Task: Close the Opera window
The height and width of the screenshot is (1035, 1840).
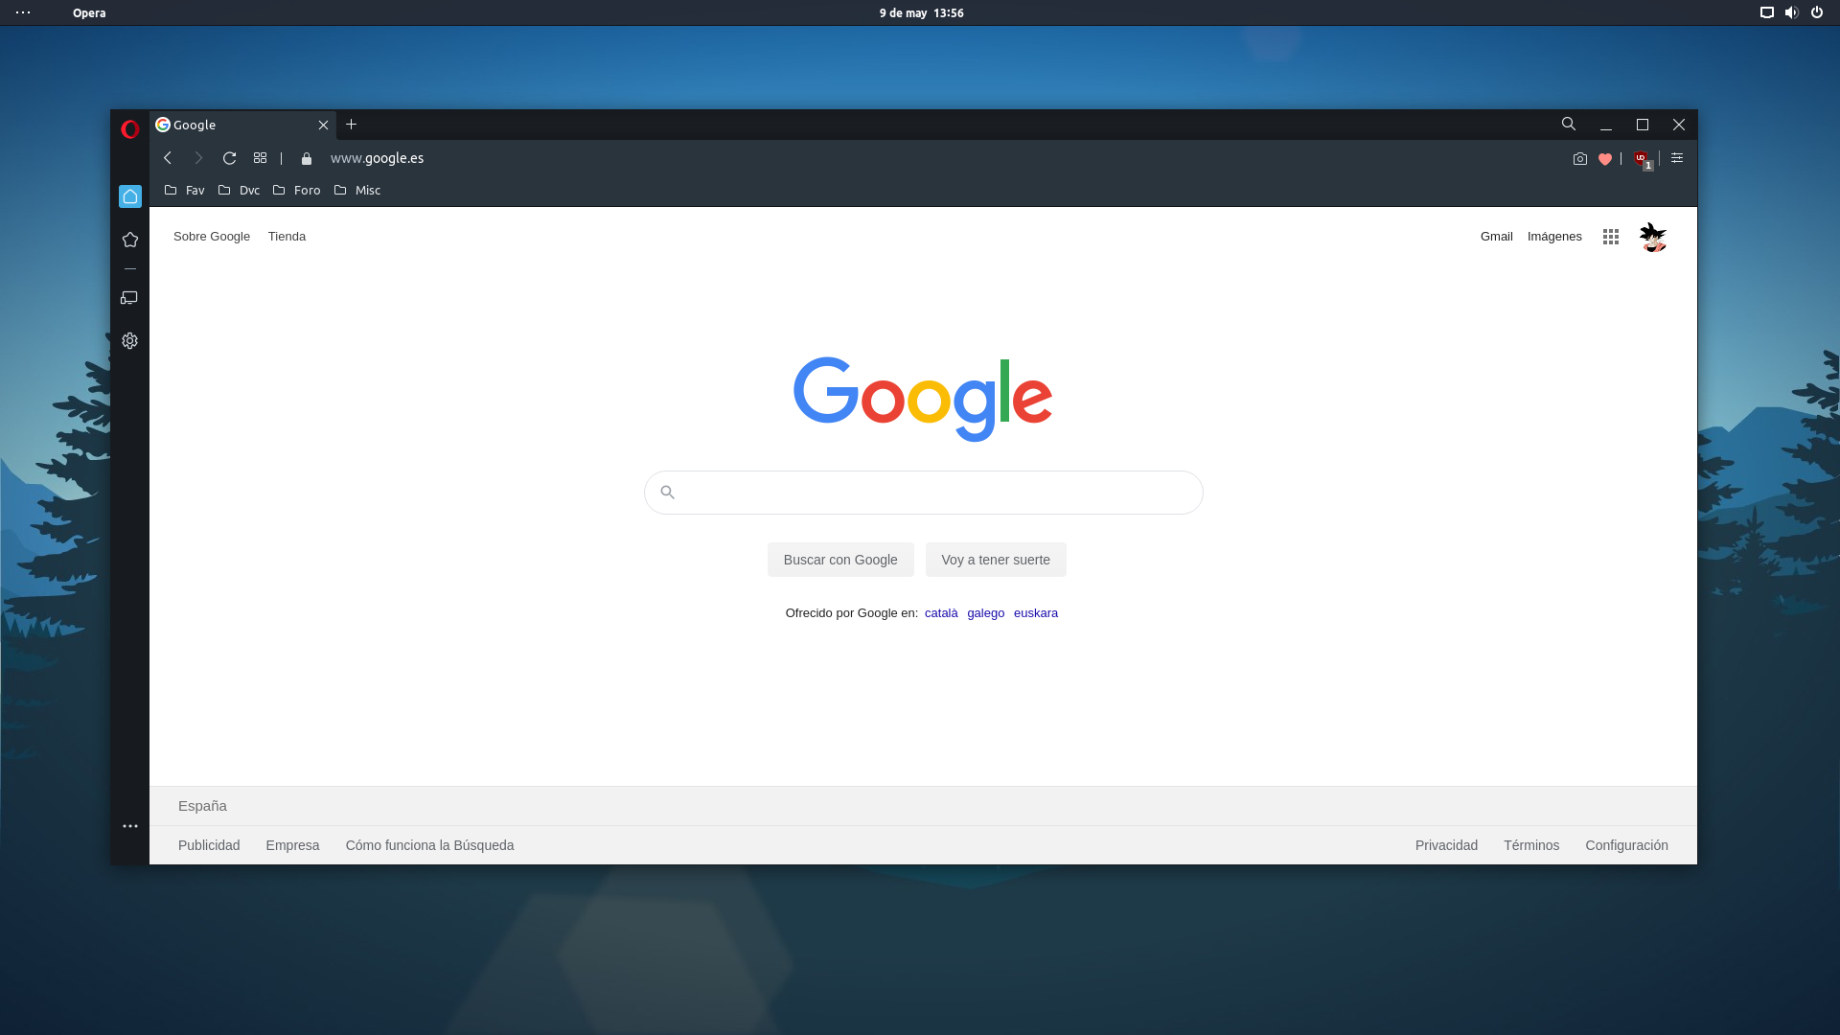Action: (1679, 126)
